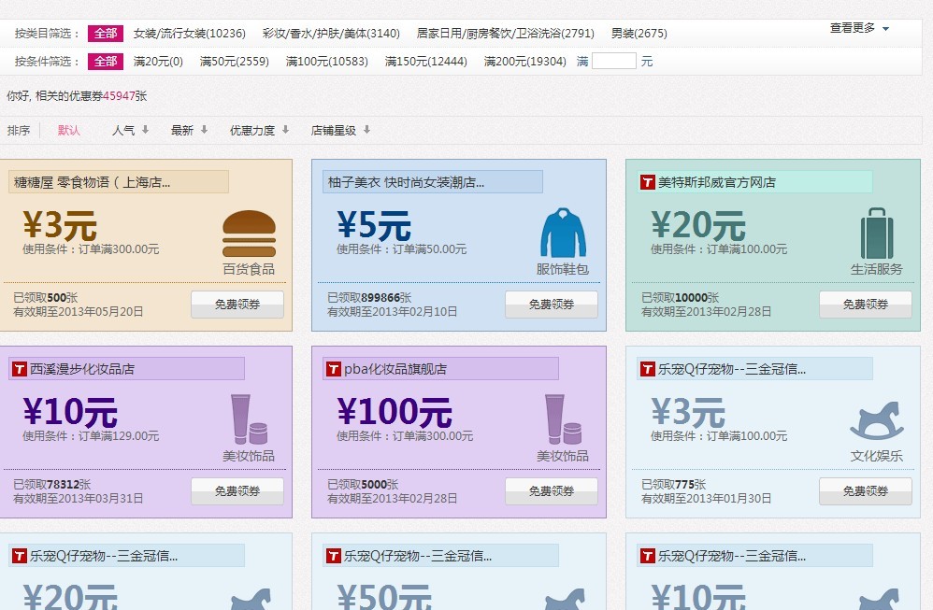The image size is (933, 610).
Task: Click cosmetics icon on pba化妆品旗舰店 coupon
Action: pos(564,419)
